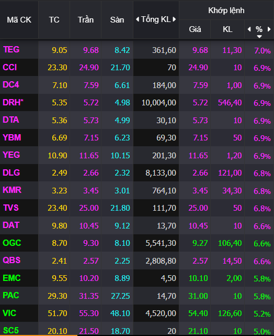This screenshot has width=274, height=336.
Task: Select the YEG ticker row
Action: [x=137, y=155]
